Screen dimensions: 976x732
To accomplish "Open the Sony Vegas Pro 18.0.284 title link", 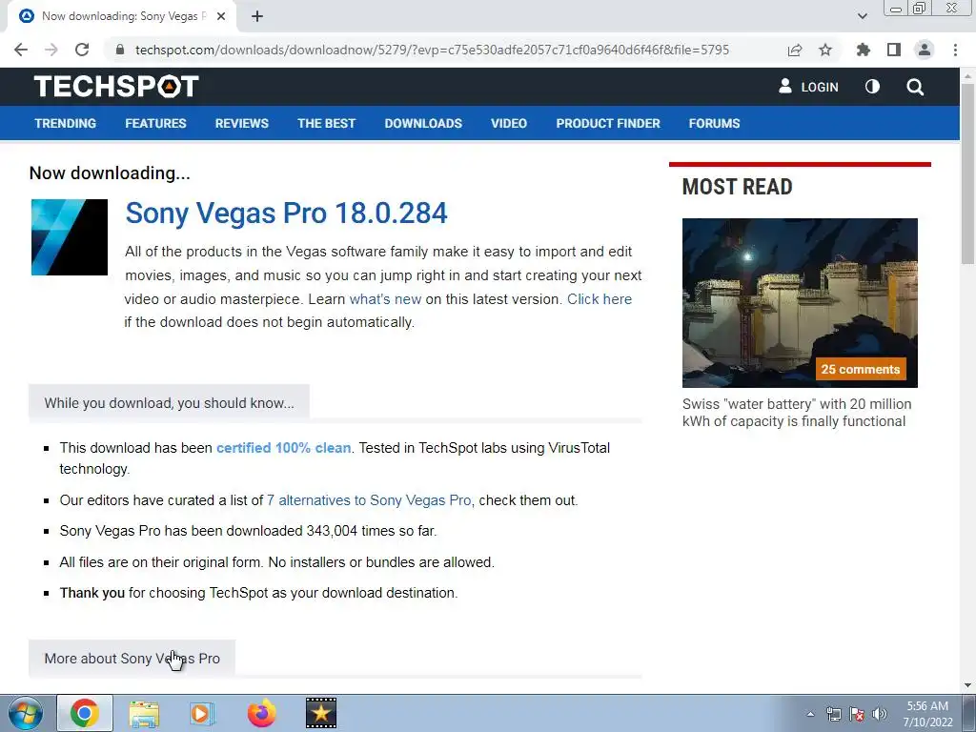I will point(286,213).
